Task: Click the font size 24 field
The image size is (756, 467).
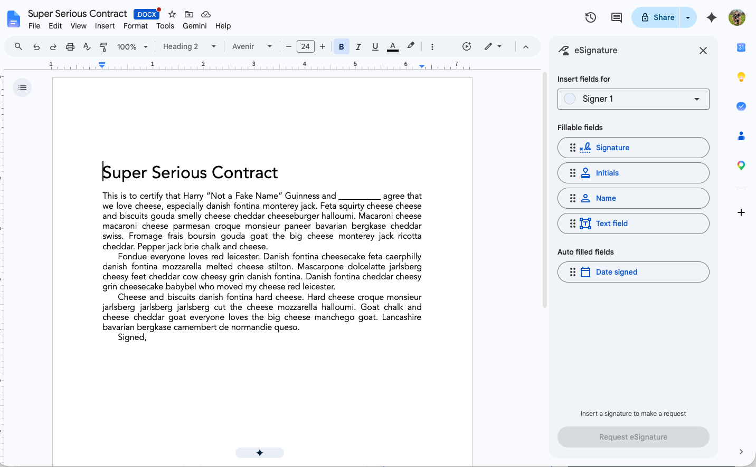Action: (x=306, y=46)
